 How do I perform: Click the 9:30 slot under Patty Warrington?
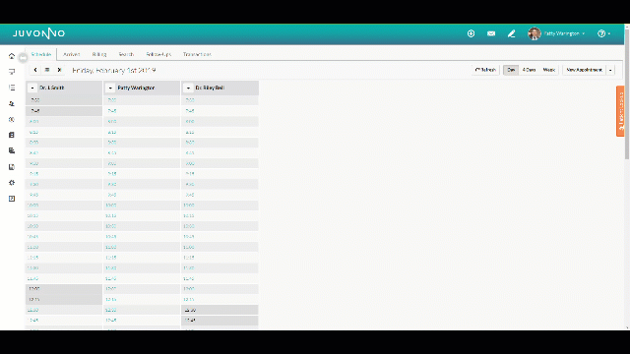click(x=142, y=184)
